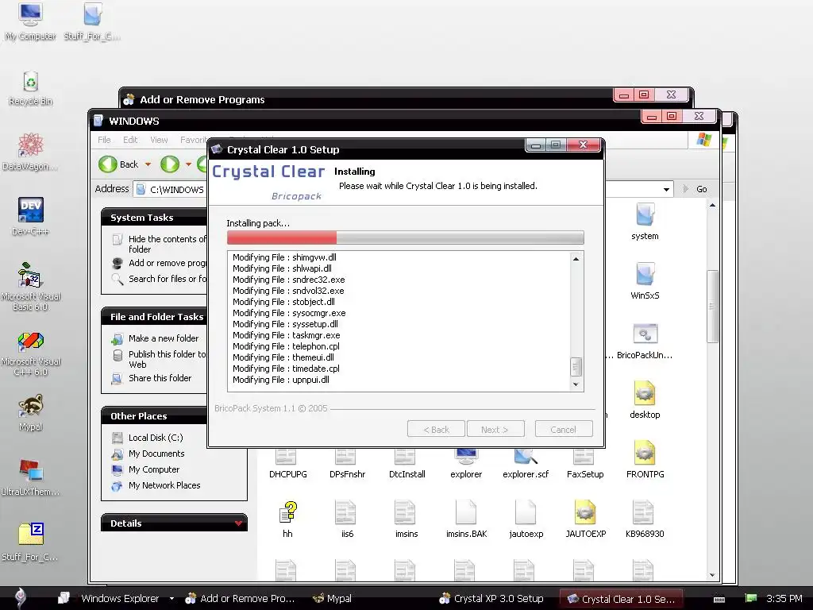
Task: Expand the Details panel chevron
Action: tap(238, 523)
